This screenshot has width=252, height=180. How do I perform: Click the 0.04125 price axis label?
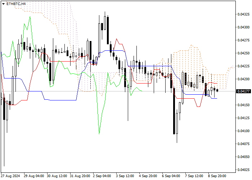[243, 118]
